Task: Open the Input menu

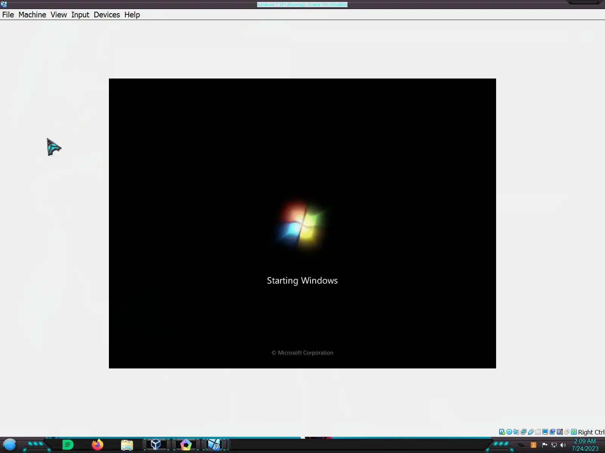Action: point(80,15)
